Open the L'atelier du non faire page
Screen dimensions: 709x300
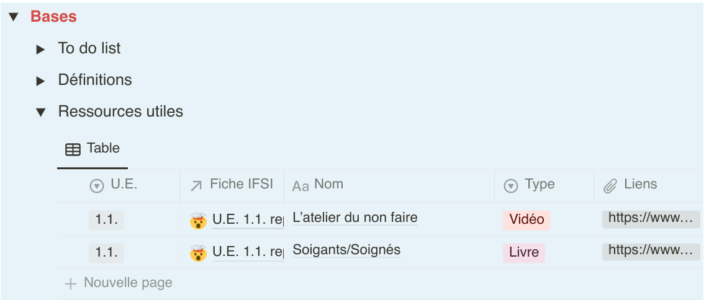pos(354,218)
